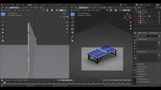Image resolution: width=161 pixels, height=90 pixels.
Task: Toggle Collection checkbox in outliner
Action: 138,12
